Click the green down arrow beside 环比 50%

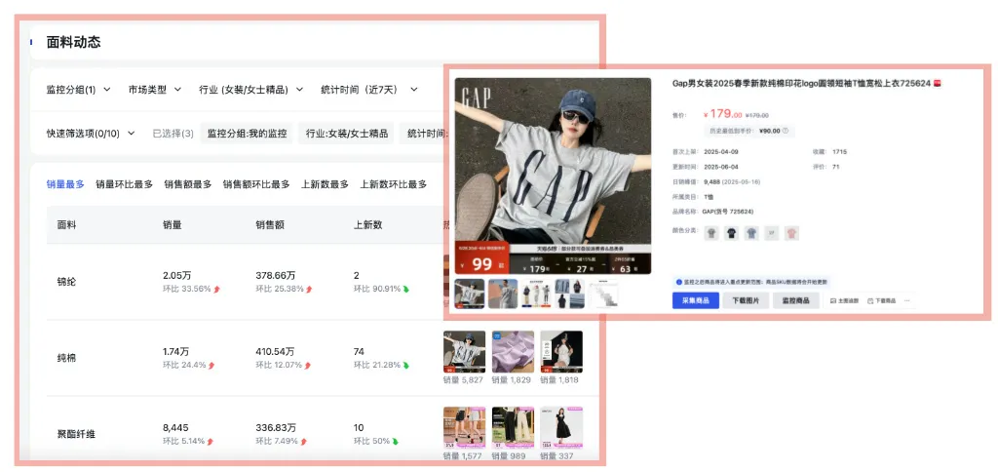(x=395, y=441)
